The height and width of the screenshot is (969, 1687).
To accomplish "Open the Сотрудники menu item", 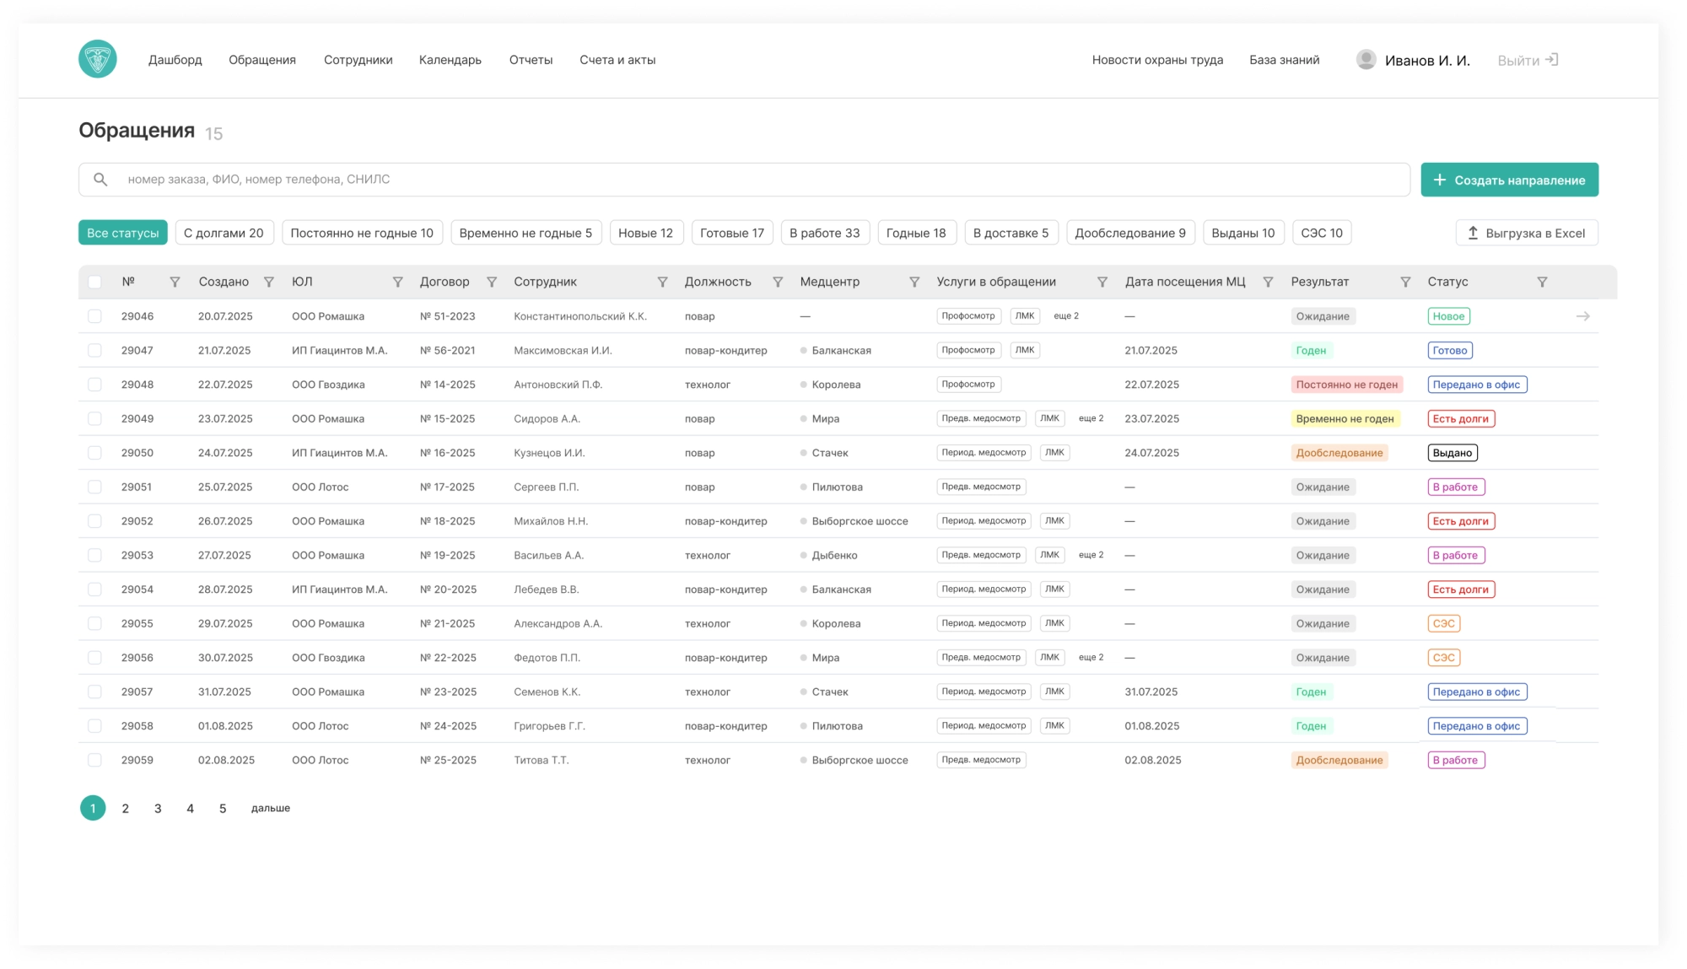I will pyautogui.click(x=358, y=60).
